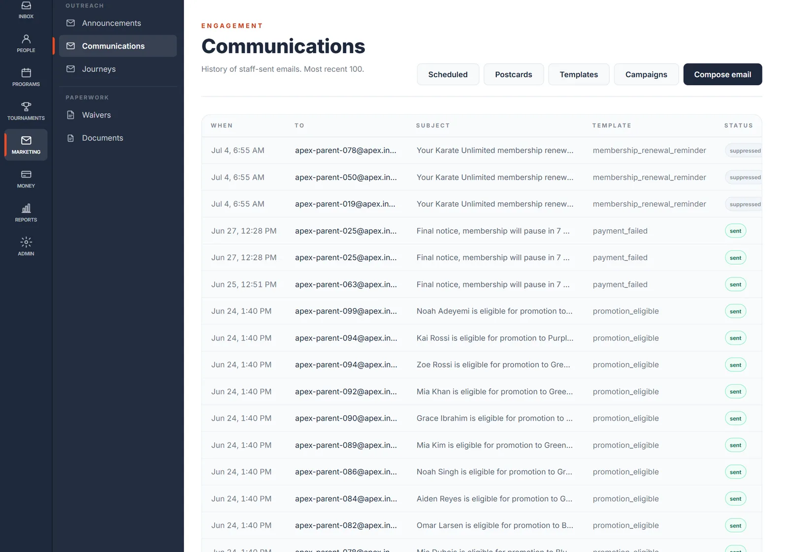Image resolution: width=788 pixels, height=552 pixels.
Task: Open Noah Adeyemi promotion email subject
Action: 494,311
